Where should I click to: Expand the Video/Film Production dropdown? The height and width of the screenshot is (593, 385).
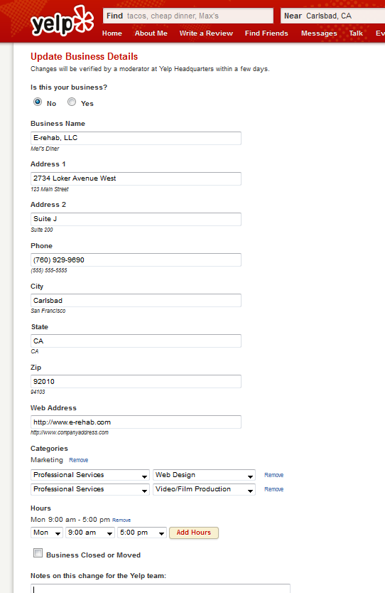(204, 489)
